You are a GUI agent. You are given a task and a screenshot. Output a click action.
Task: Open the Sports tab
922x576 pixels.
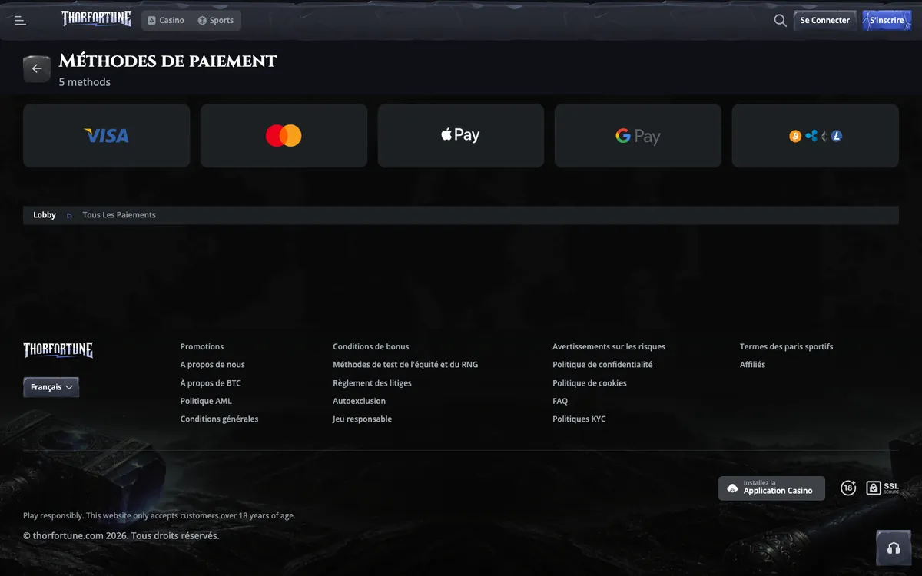coord(216,21)
